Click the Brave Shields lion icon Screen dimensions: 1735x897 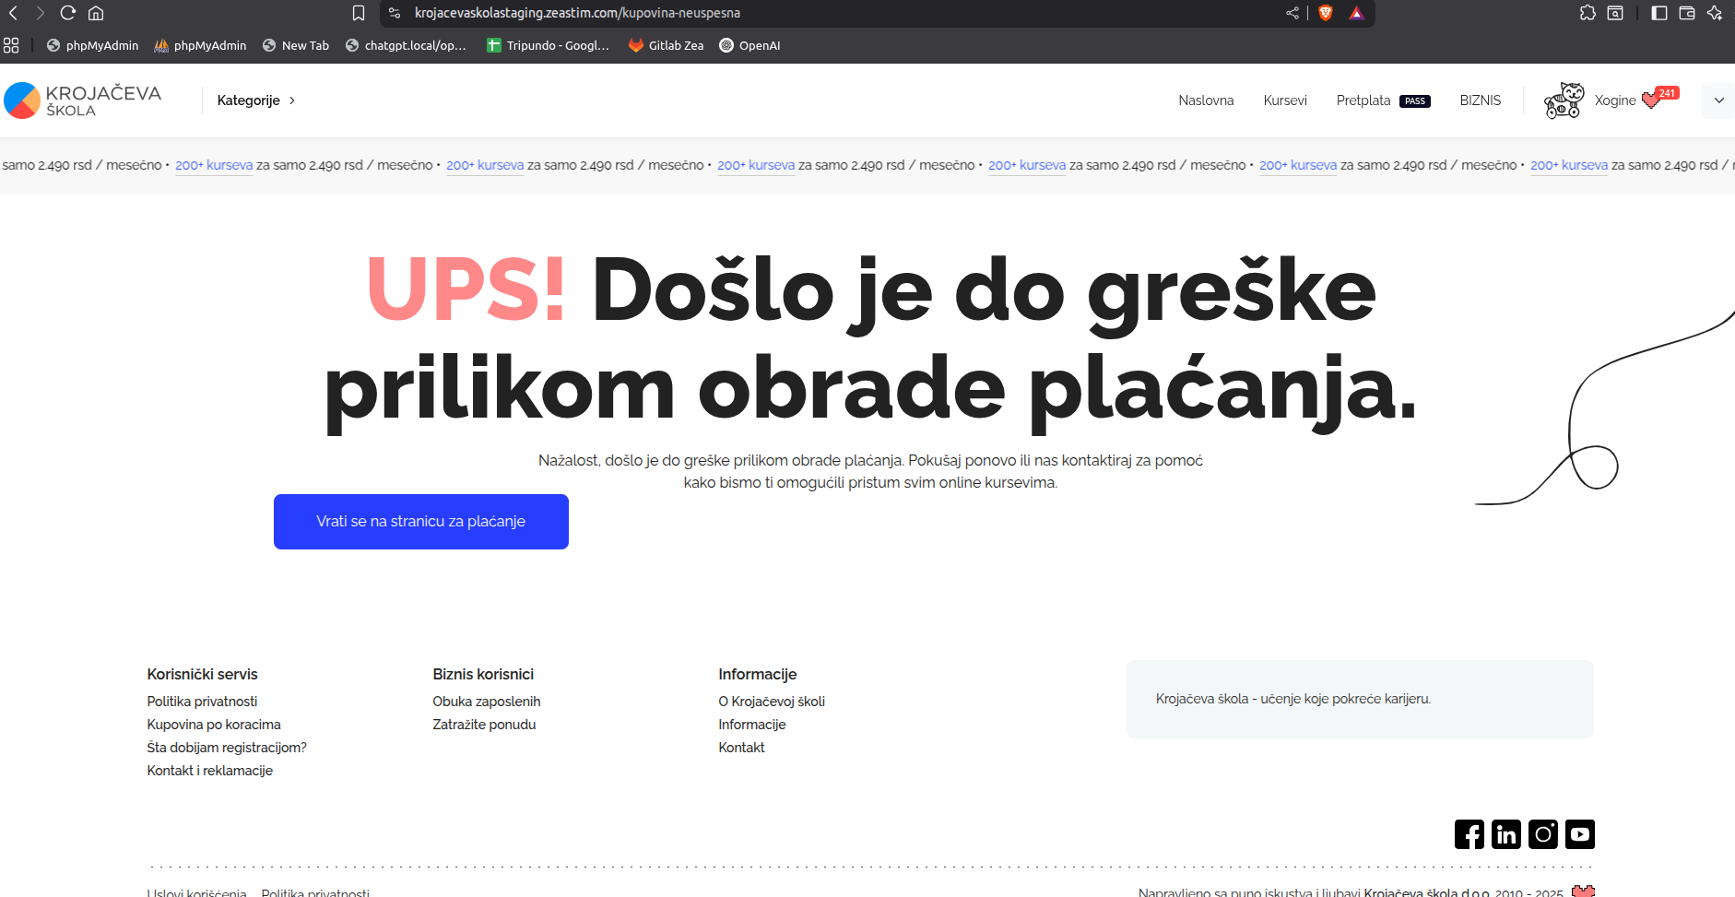point(1326,13)
